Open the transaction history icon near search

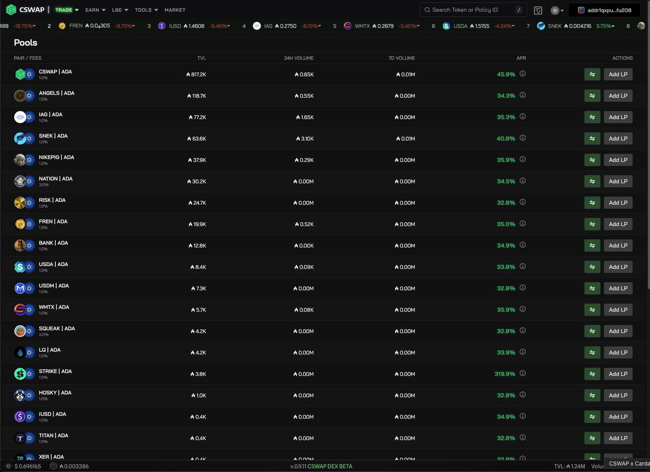coord(538,10)
